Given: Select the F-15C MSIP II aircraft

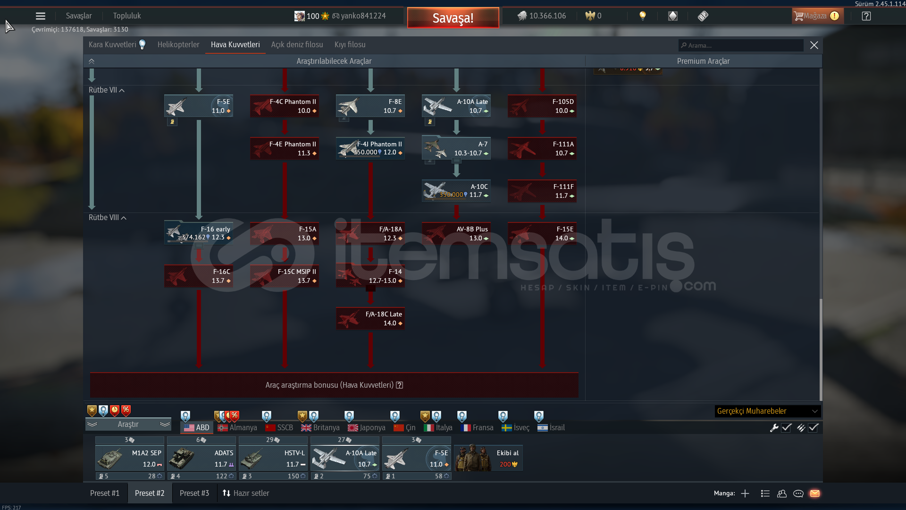Looking at the screenshot, I should (x=285, y=276).
